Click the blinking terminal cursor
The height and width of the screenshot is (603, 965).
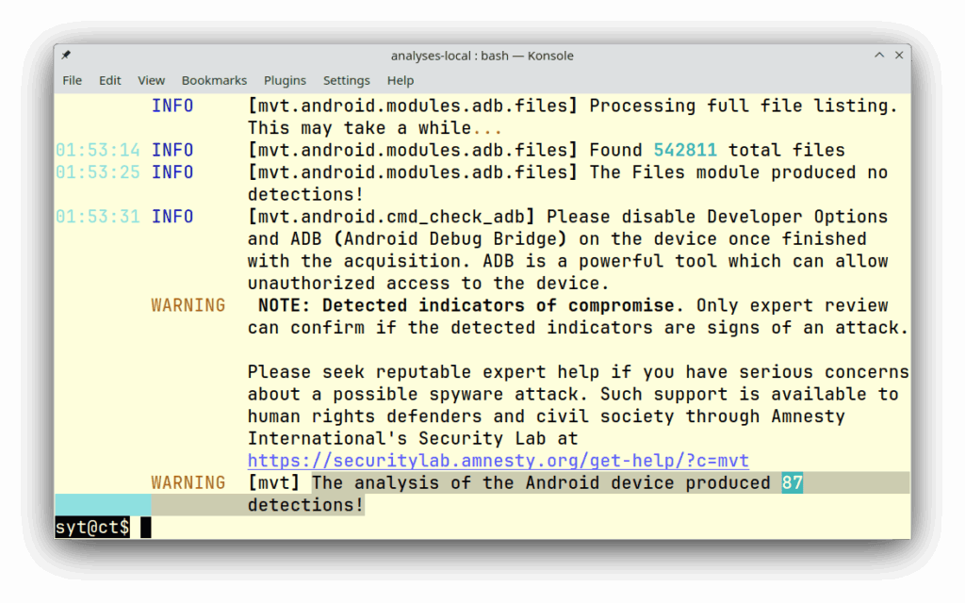pyautogui.click(x=143, y=527)
